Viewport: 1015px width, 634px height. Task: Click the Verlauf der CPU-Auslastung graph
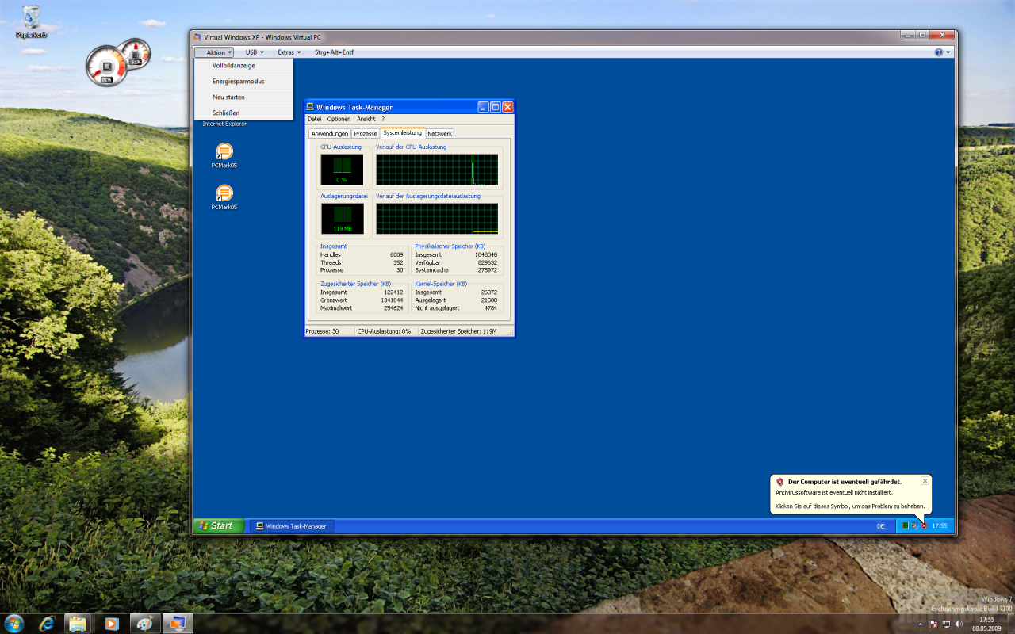437,170
